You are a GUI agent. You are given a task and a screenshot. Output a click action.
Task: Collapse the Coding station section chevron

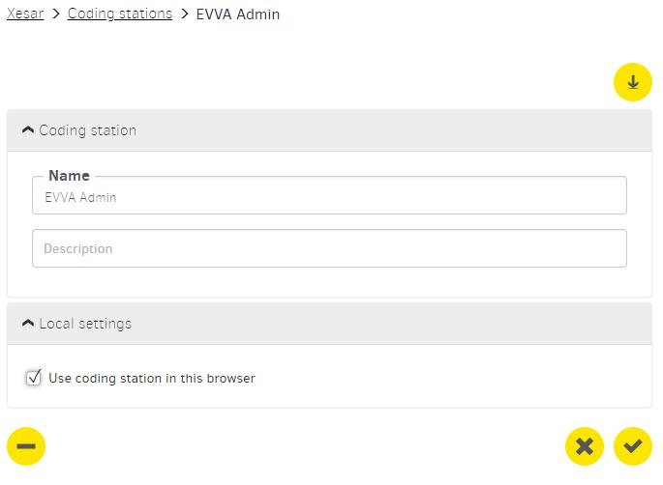(28, 130)
